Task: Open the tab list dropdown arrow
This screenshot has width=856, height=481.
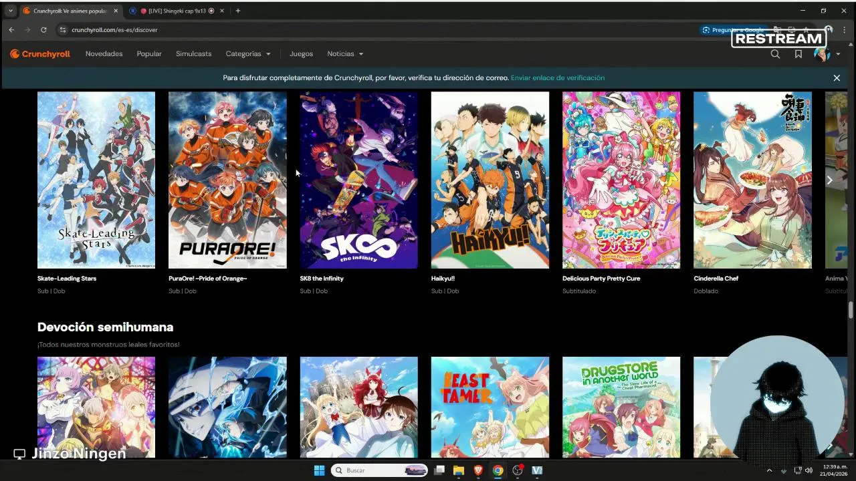Action: point(10,11)
